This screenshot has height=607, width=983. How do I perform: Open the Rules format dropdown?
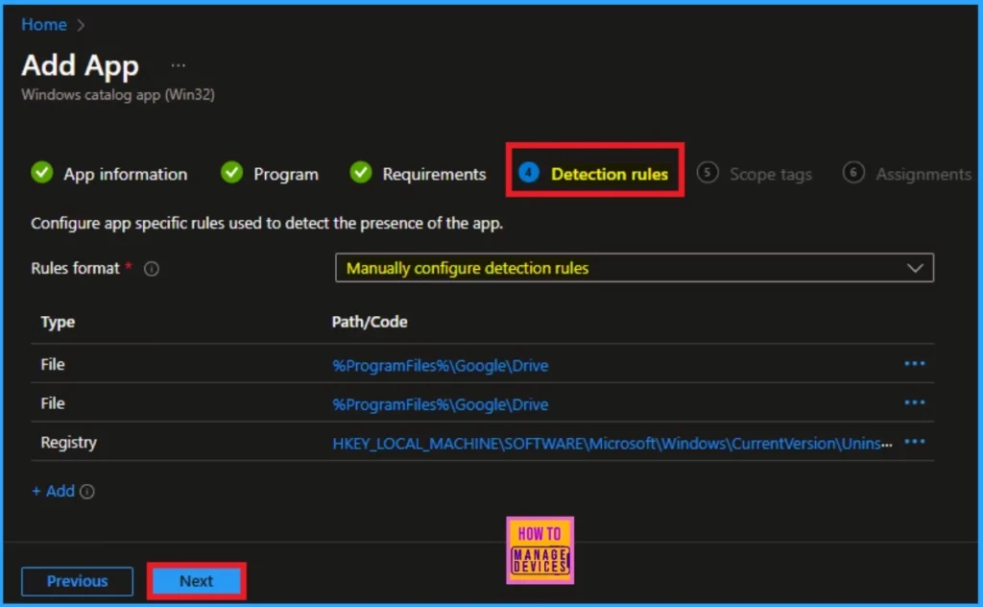click(635, 268)
